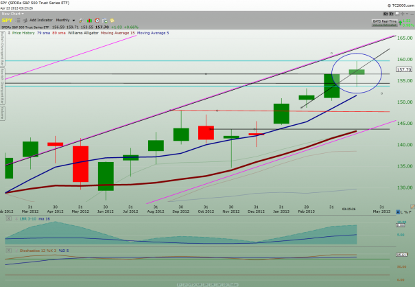Open the Monthly timeframe dropdown
Viewport: 415px width, 287px height.
click(65, 20)
